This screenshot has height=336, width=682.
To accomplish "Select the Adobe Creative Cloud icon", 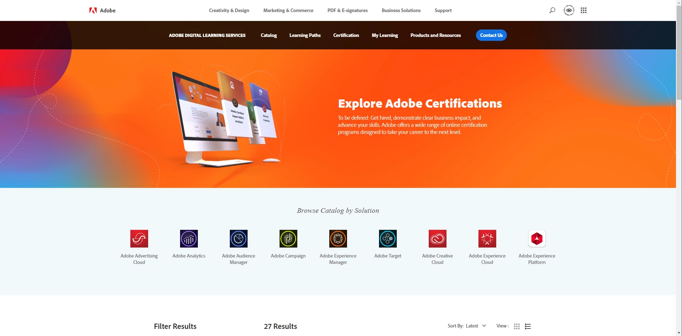I will [x=438, y=239].
